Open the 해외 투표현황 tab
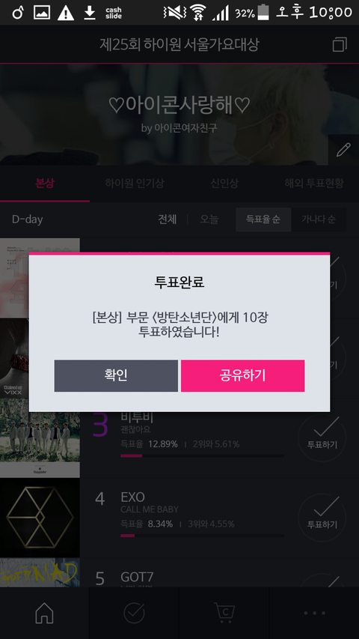The image size is (359, 639). pyautogui.click(x=314, y=184)
